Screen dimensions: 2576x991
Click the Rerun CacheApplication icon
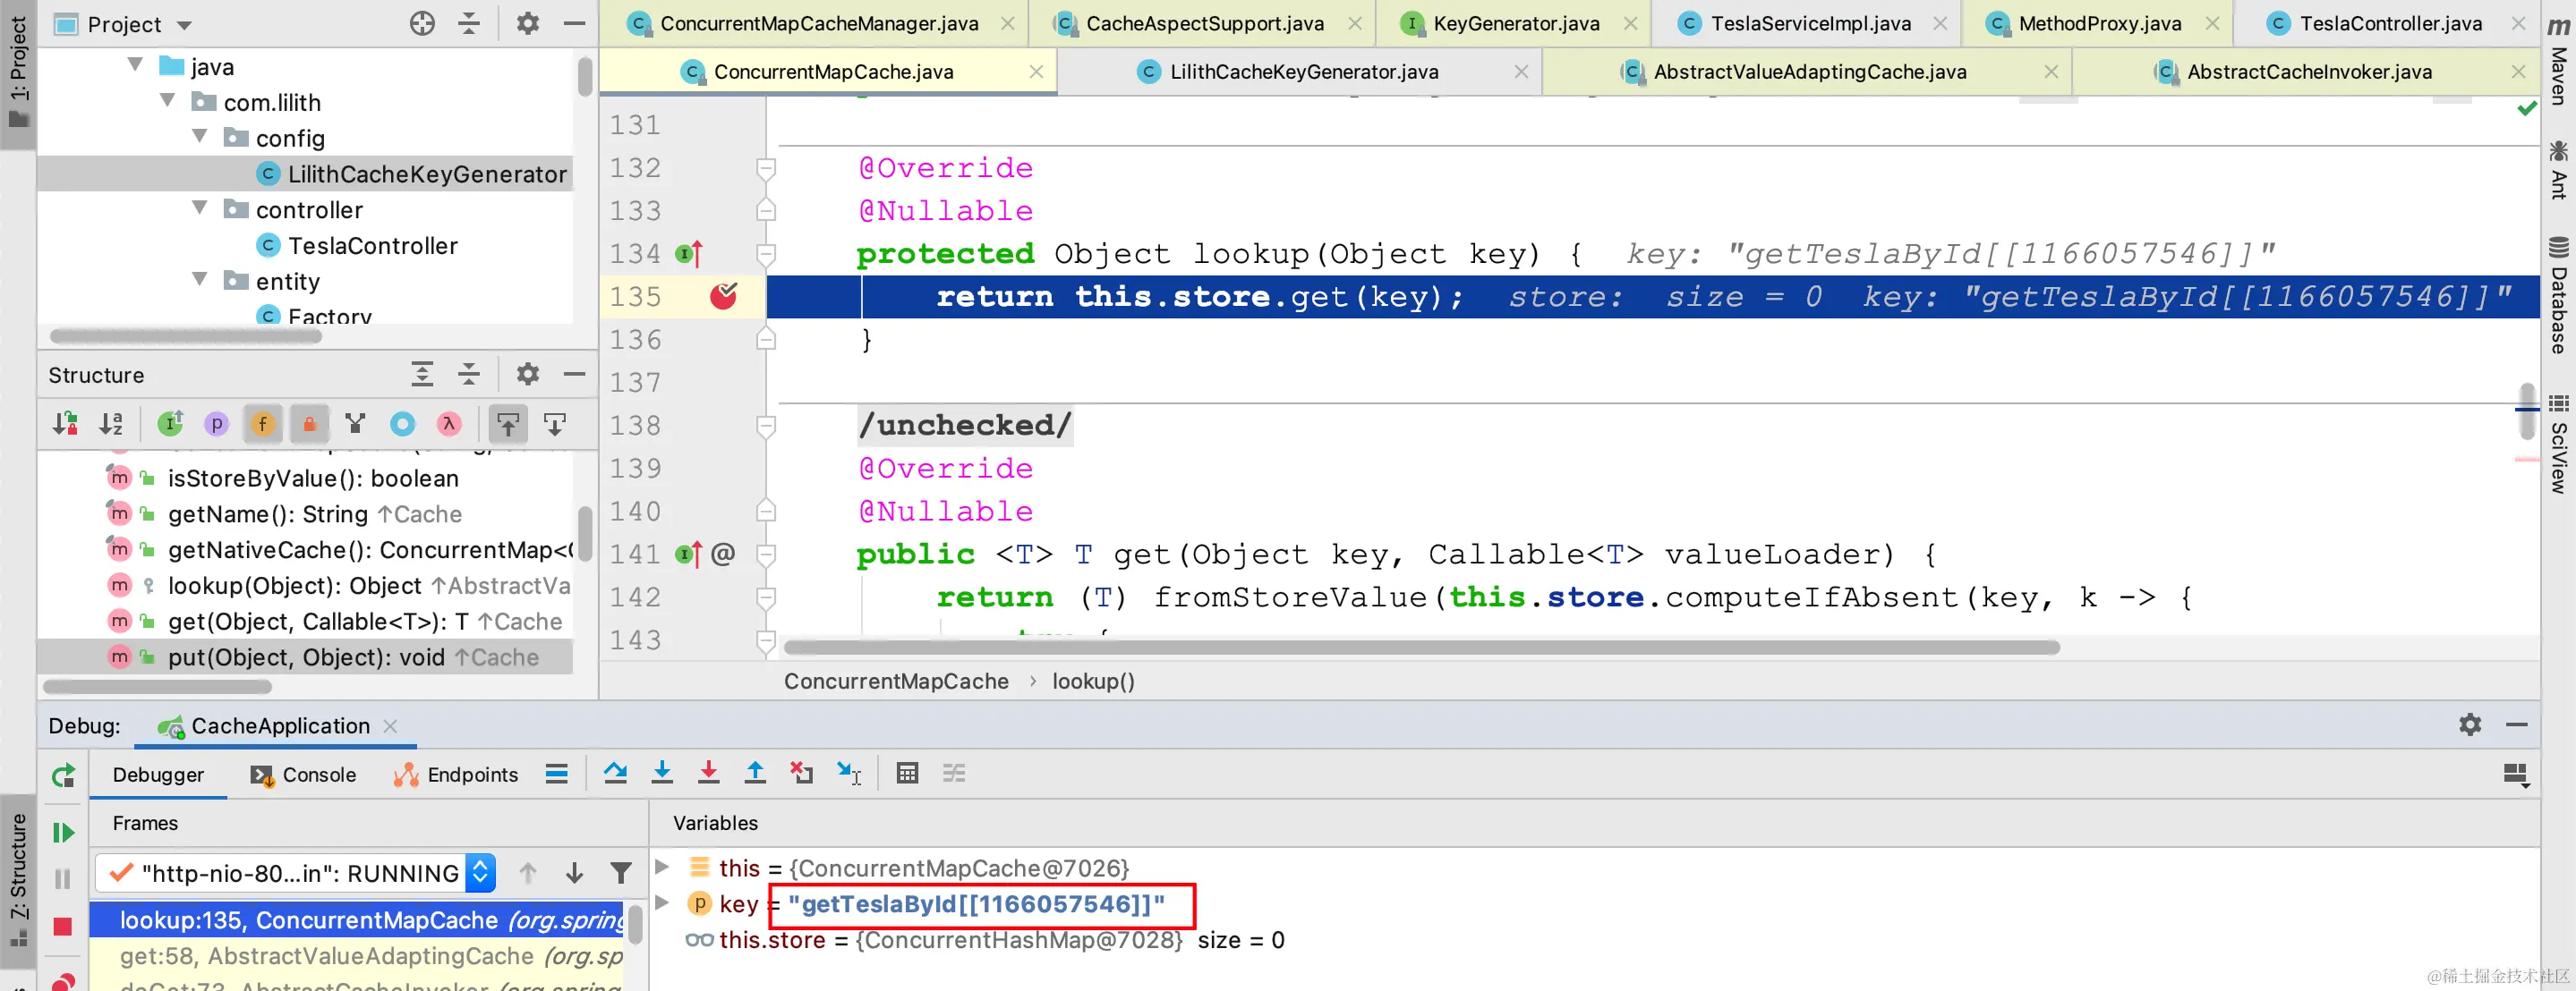(63, 775)
